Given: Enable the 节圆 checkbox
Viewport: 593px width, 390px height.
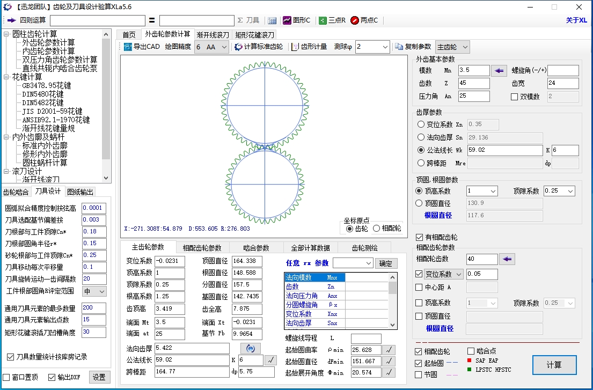Looking at the screenshot, I should click(x=418, y=374).
